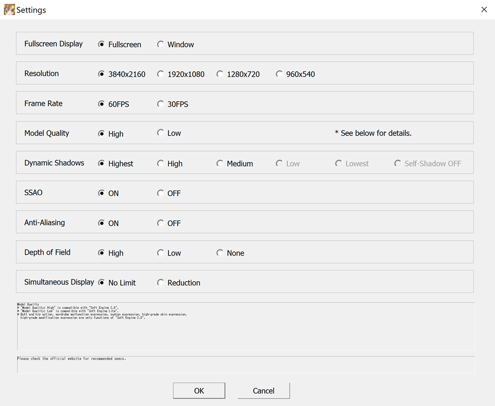Disable Anti-Aliasing

coord(161,223)
